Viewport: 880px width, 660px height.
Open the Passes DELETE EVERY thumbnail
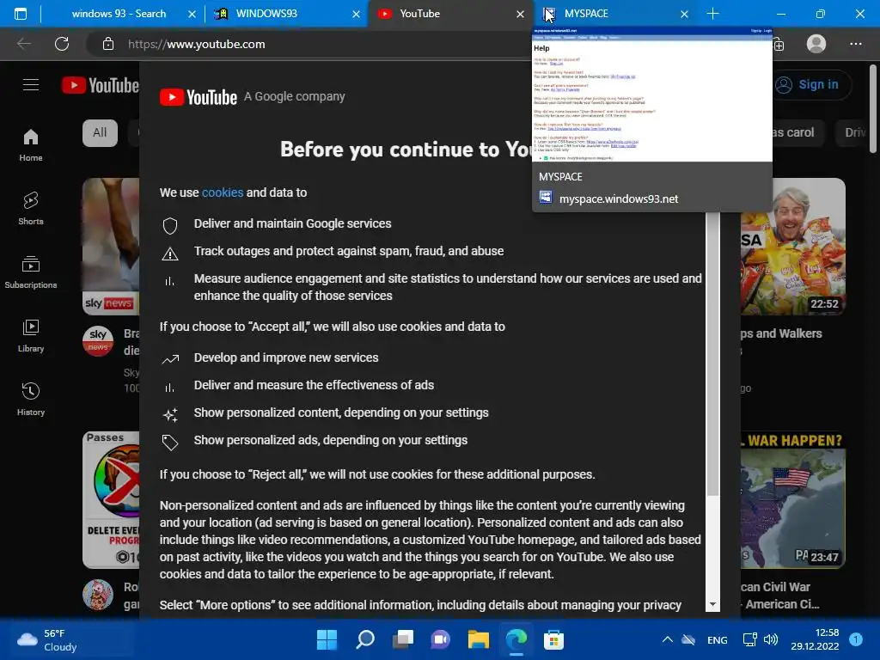[x=111, y=500]
